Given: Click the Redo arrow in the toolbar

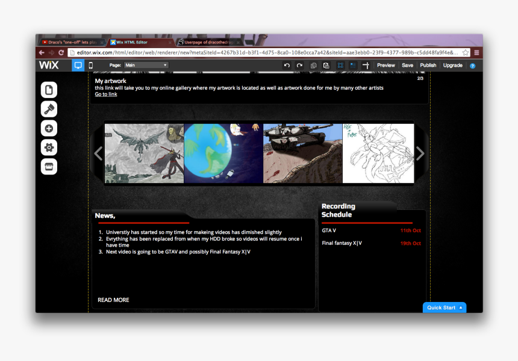Looking at the screenshot, I should coord(299,66).
